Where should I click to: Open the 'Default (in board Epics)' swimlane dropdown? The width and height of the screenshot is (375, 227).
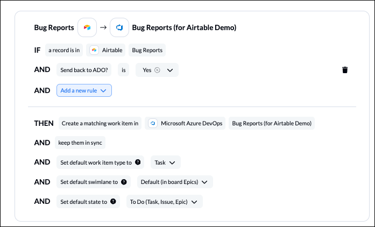[175, 182]
